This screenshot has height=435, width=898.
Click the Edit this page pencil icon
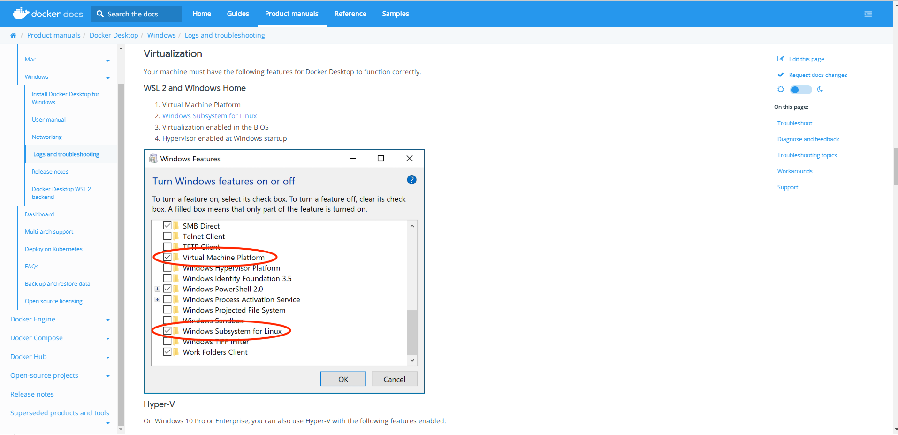coord(780,59)
